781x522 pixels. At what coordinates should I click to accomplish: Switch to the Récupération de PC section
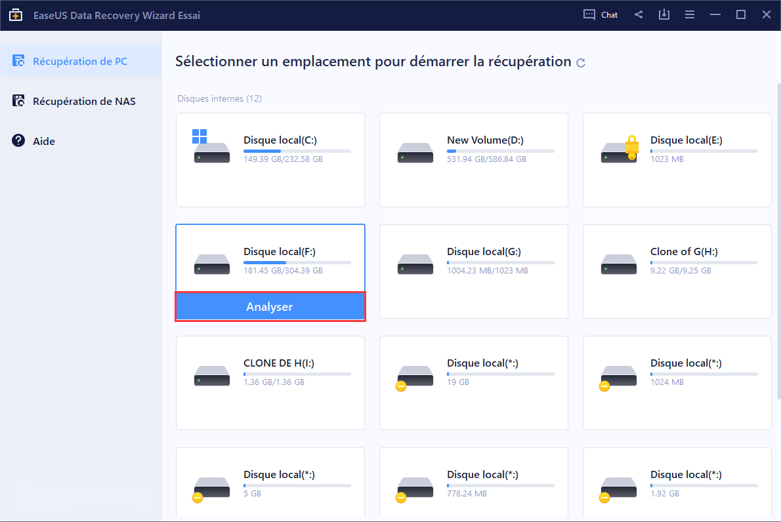coord(81,61)
